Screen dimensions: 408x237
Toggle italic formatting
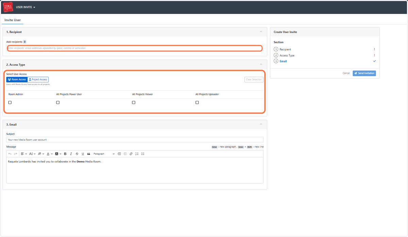point(71,154)
